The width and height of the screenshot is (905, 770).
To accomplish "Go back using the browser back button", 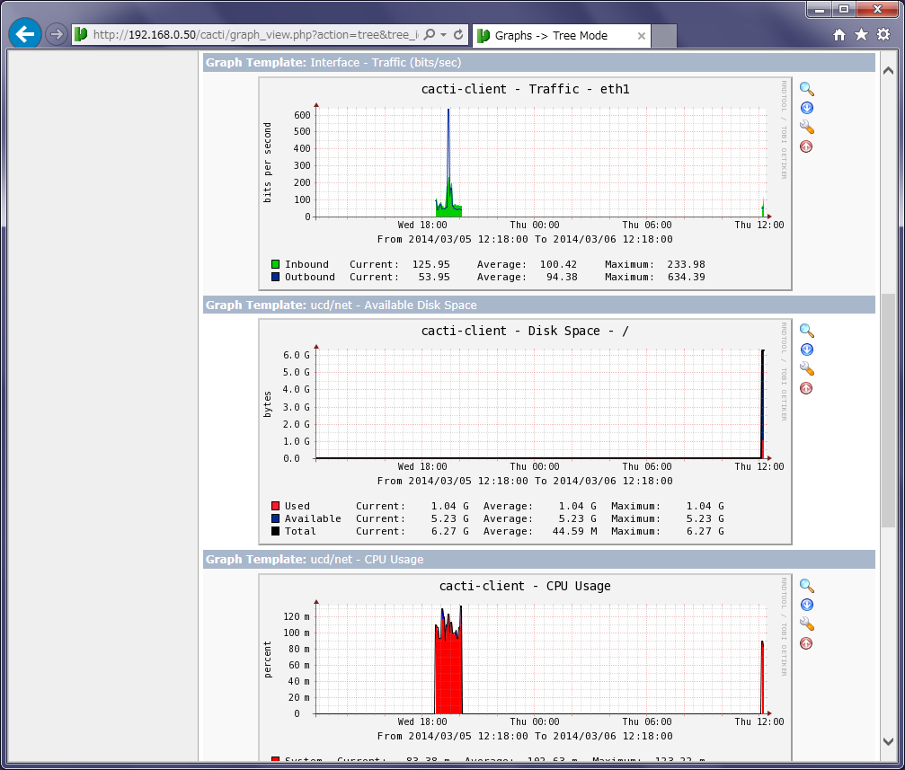I will click(x=25, y=35).
